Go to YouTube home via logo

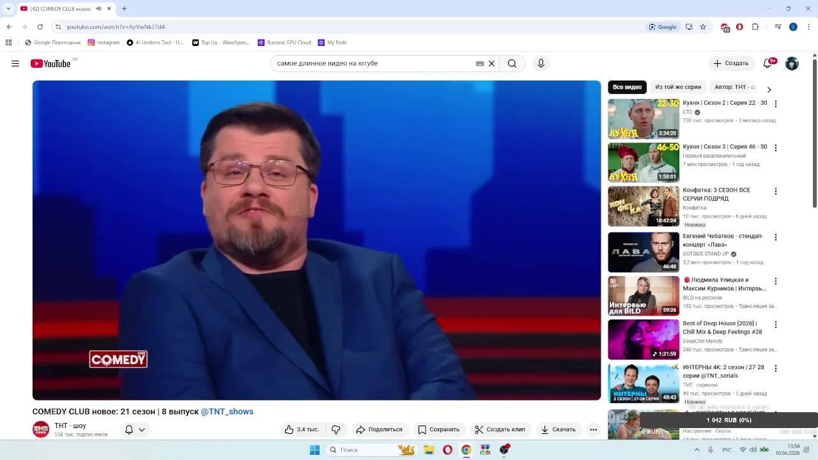[50, 63]
